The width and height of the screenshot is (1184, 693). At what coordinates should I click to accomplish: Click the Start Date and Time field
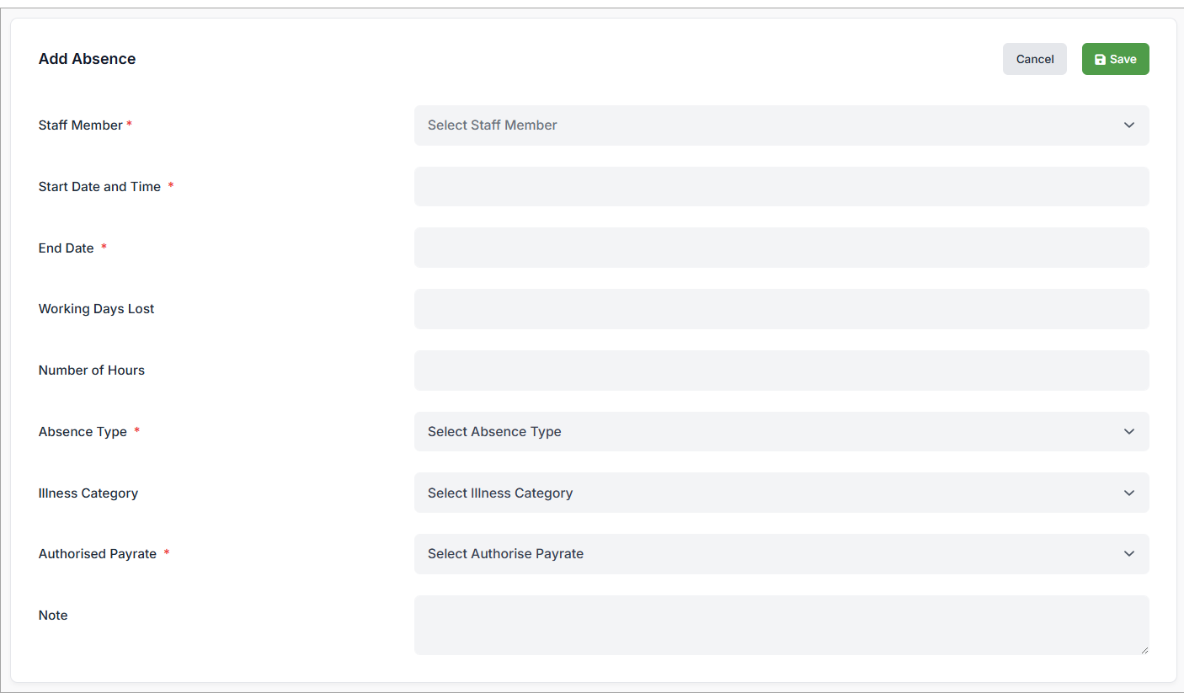pyautogui.click(x=781, y=186)
